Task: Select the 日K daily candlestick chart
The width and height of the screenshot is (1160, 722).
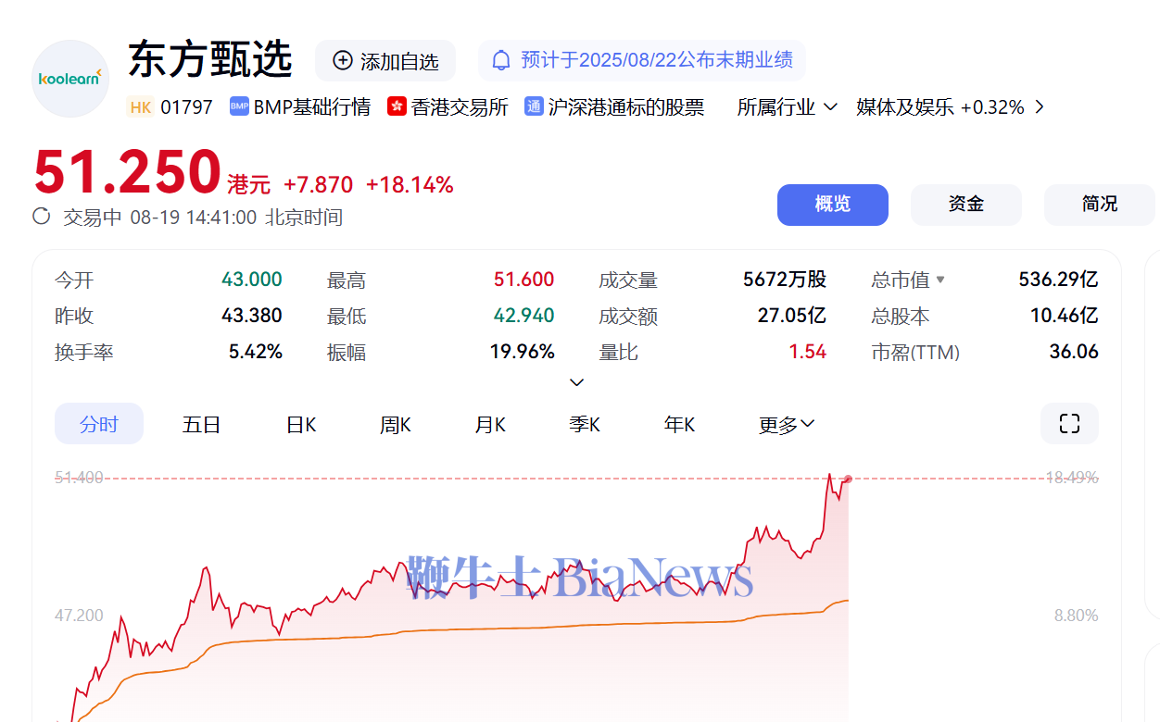Action: click(x=301, y=425)
